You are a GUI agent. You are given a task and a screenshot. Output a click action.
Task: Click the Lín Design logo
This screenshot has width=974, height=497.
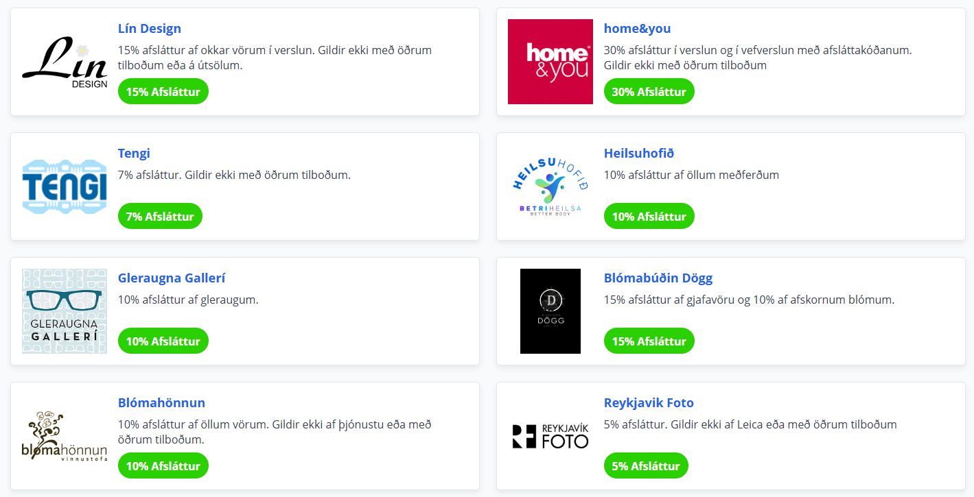point(65,62)
